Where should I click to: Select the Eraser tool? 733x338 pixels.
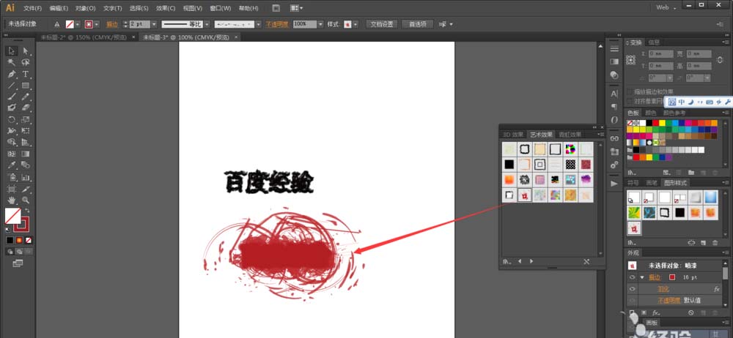(26, 108)
